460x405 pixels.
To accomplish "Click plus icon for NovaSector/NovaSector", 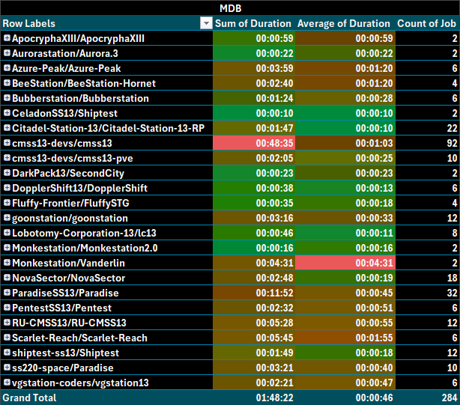I will [x=7, y=278].
